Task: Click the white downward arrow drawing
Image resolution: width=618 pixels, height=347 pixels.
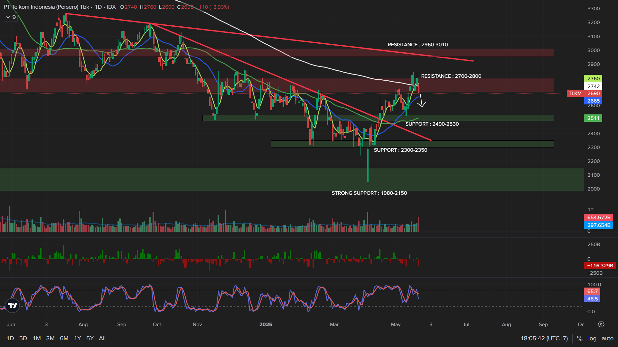Action: (421, 101)
